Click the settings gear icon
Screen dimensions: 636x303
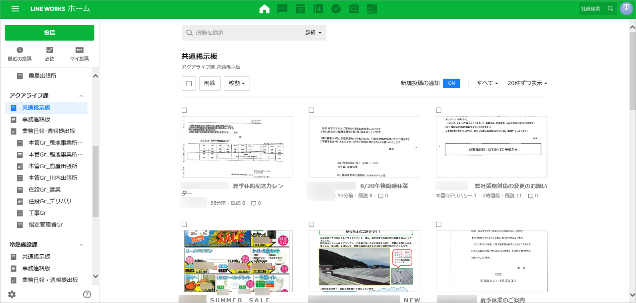coord(12,294)
